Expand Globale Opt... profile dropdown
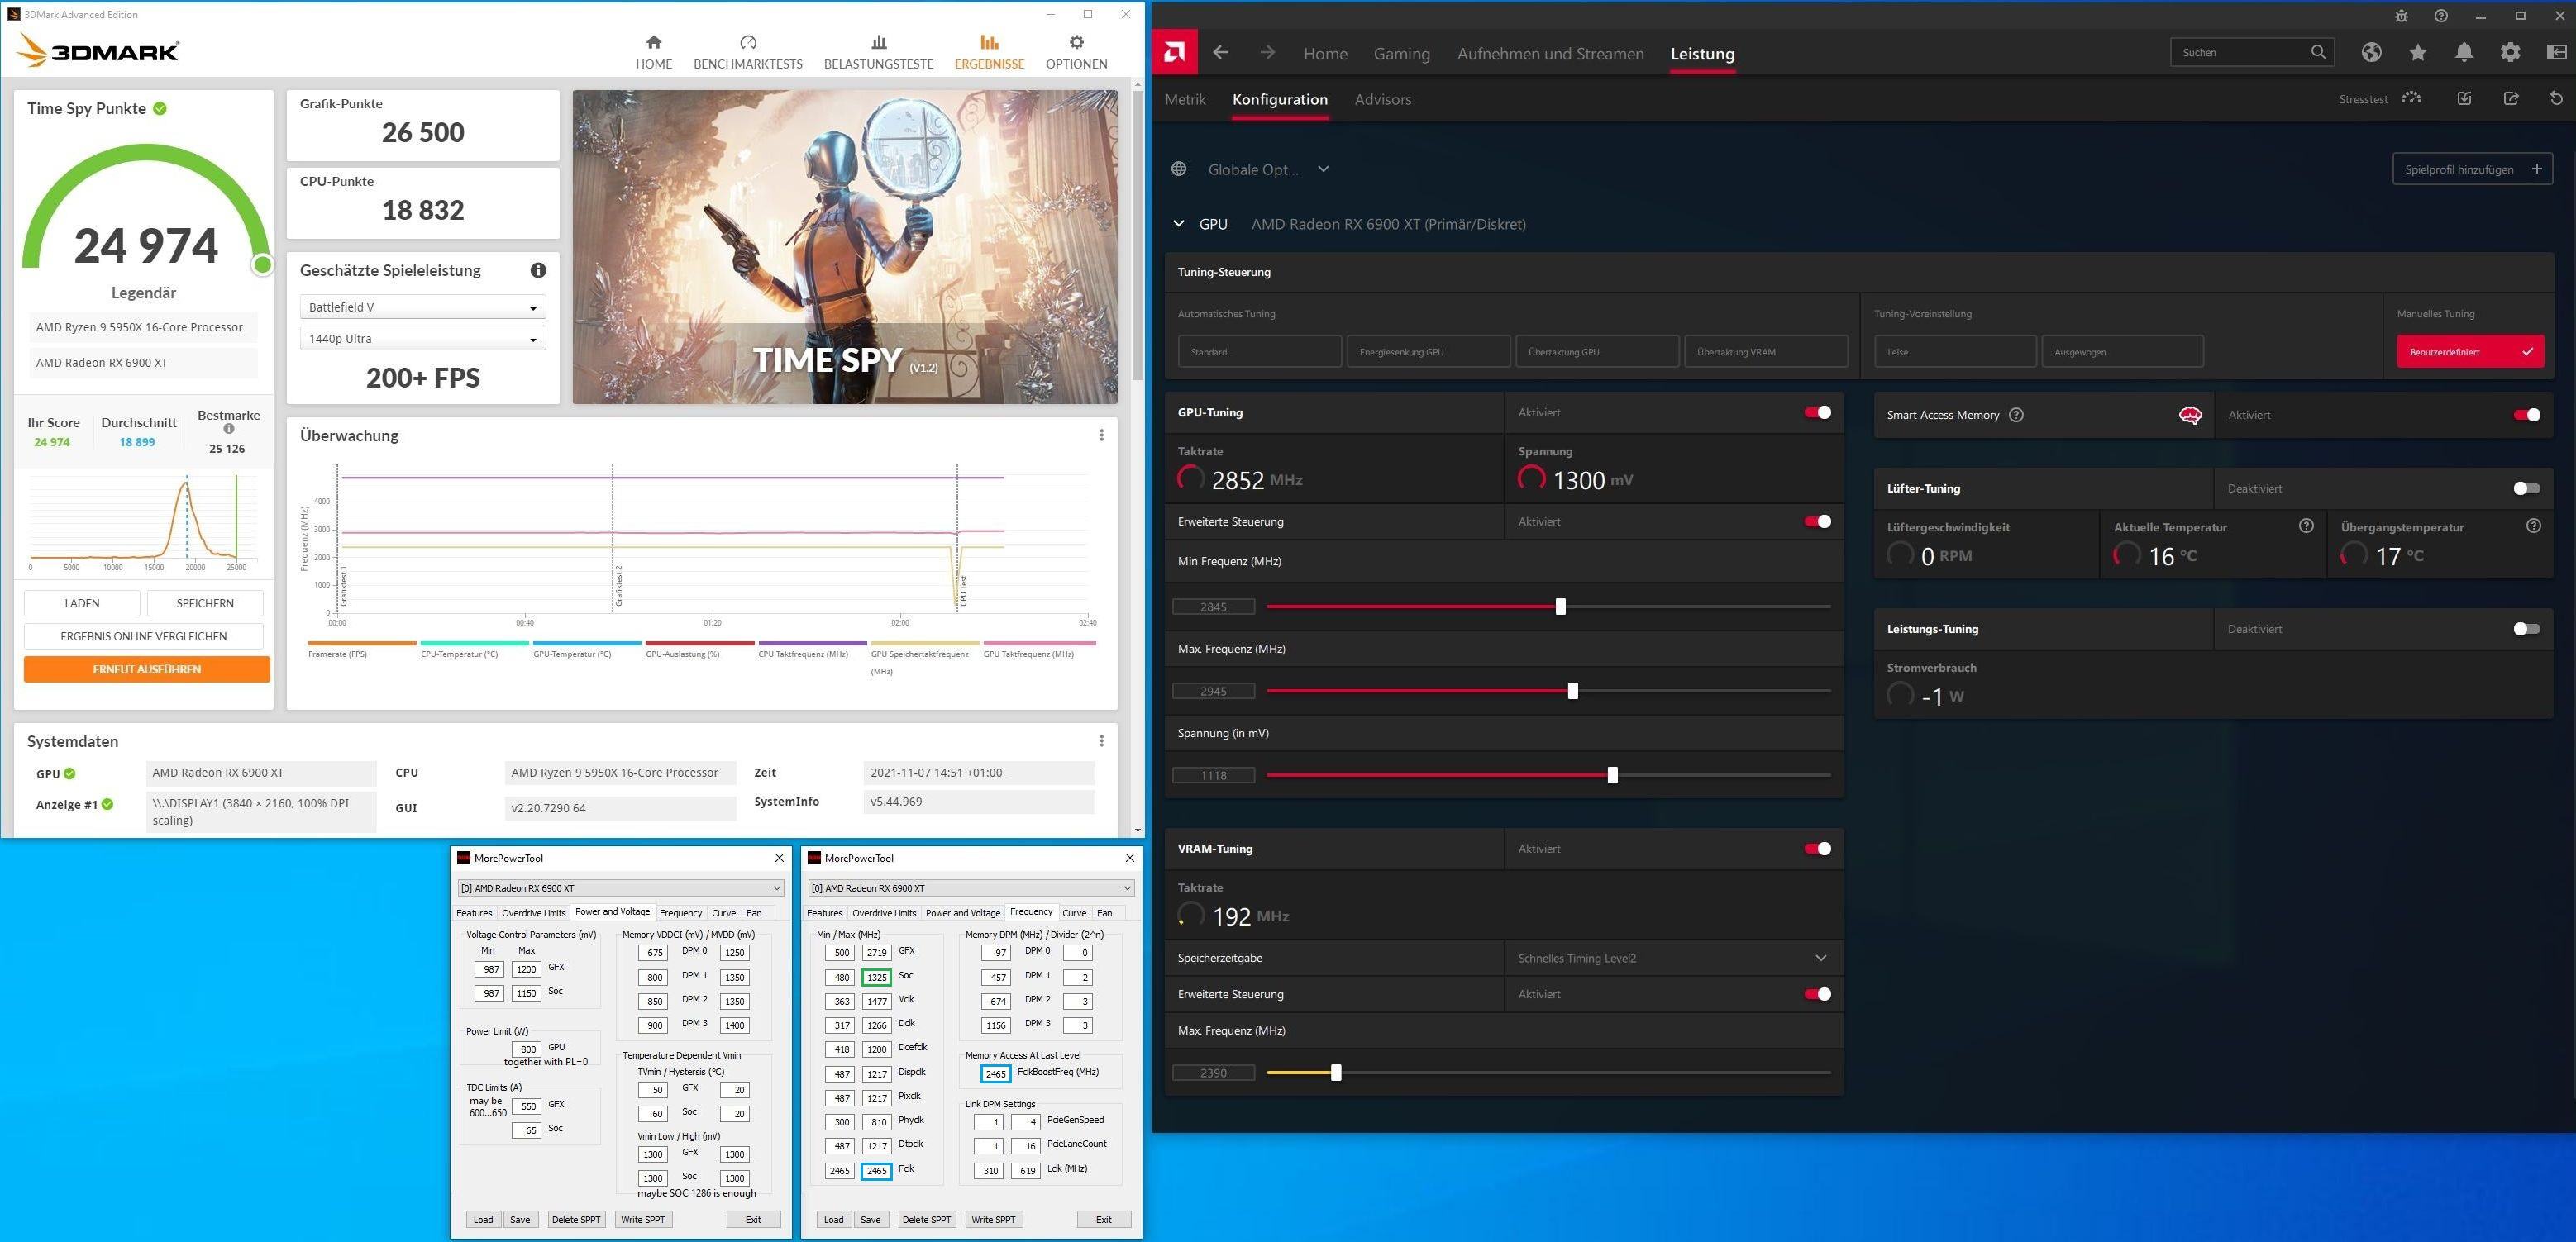 pyautogui.click(x=1323, y=169)
